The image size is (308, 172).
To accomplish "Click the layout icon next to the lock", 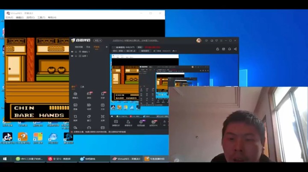I will pos(224,49).
